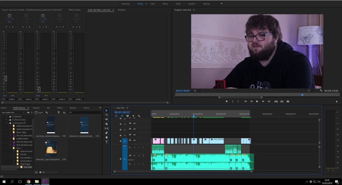
Task: Open the 1/2 playback resolution dropdown
Action: tap(311, 91)
